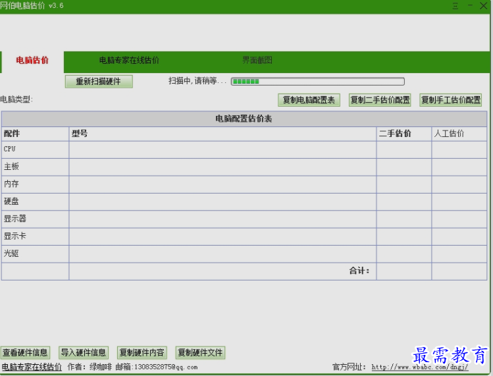Open the 电脑专家在线估价 bottom link
Viewport: 493px width, 376px height.
point(32,367)
